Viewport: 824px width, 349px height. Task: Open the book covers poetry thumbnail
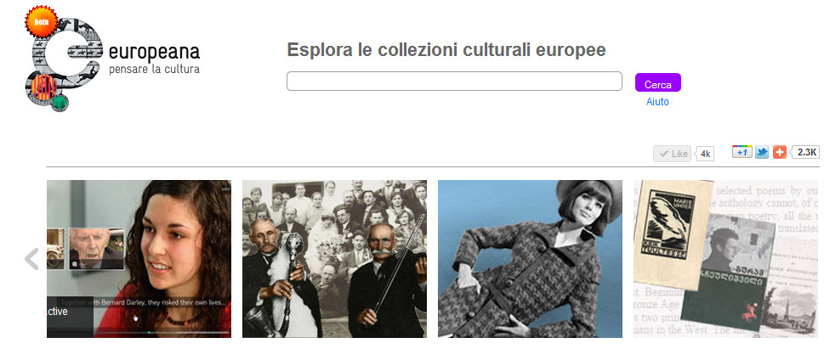[x=726, y=259]
